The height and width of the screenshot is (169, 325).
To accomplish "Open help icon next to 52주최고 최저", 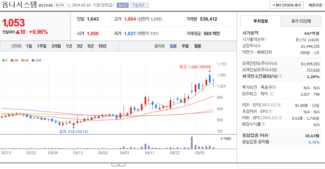I will 272,94.
